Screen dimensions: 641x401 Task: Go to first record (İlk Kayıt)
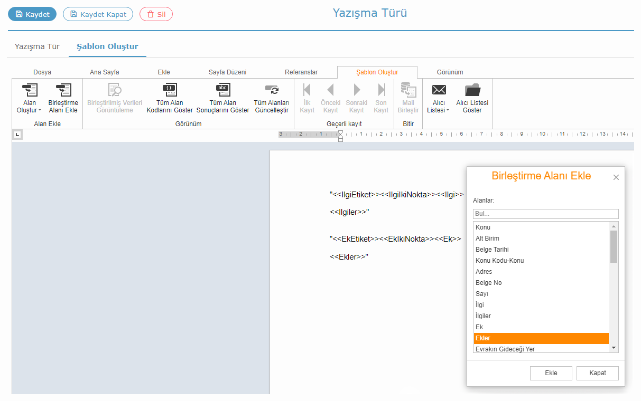coord(307,99)
